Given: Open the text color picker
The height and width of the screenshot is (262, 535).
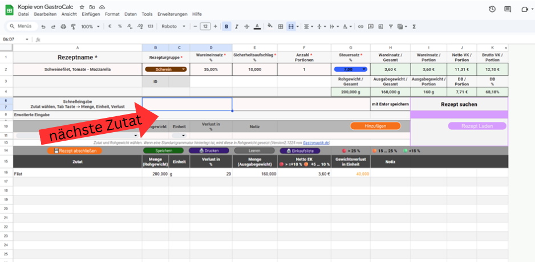Looking at the screenshot, I should click(x=257, y=27).
